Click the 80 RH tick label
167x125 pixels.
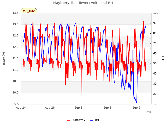[155, 33]
